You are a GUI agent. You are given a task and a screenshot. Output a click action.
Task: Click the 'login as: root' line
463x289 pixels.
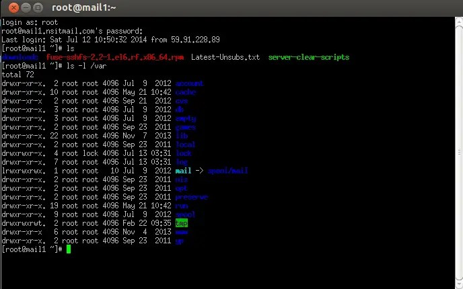[30, 22]
